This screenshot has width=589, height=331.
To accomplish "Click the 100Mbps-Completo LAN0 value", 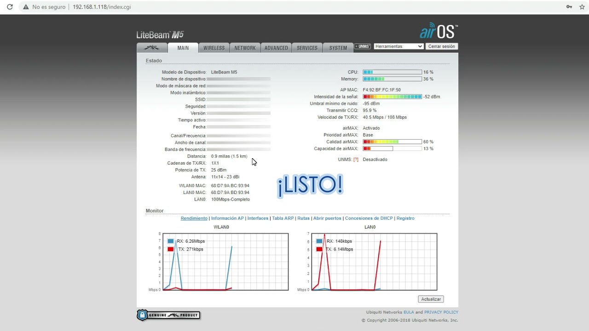I will [231, 200].
